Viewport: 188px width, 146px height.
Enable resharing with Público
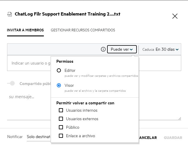tap(61, 128)
